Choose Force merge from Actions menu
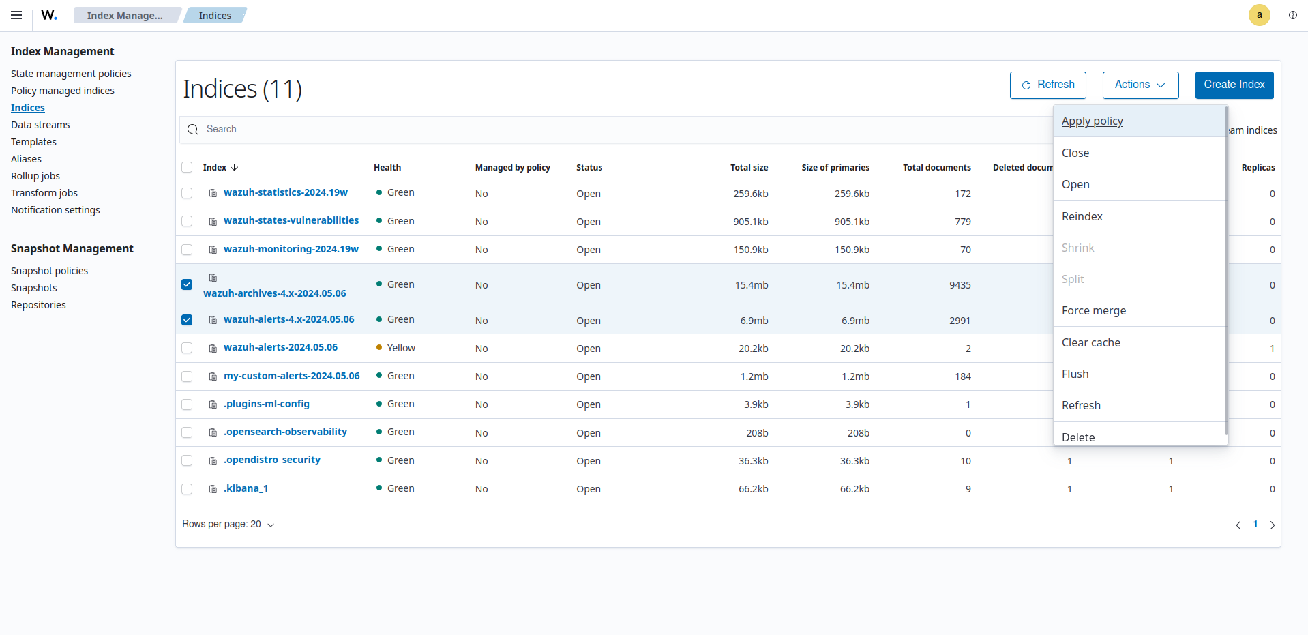This screenshot has height=635, width=1308. tap(1093, 310)
